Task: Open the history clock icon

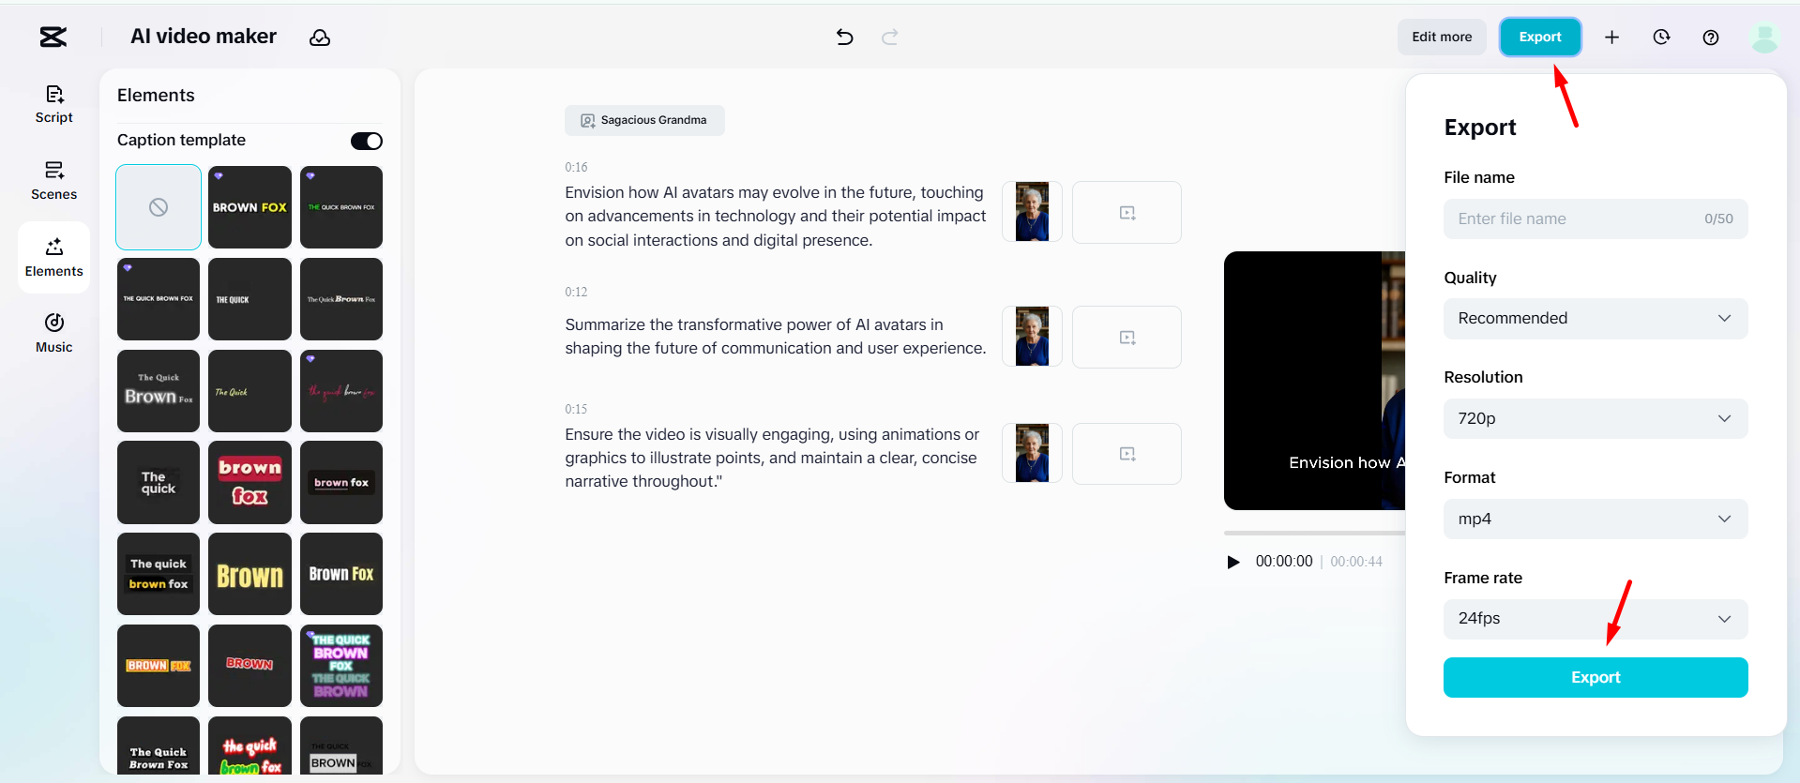Action: point(1661,37)
